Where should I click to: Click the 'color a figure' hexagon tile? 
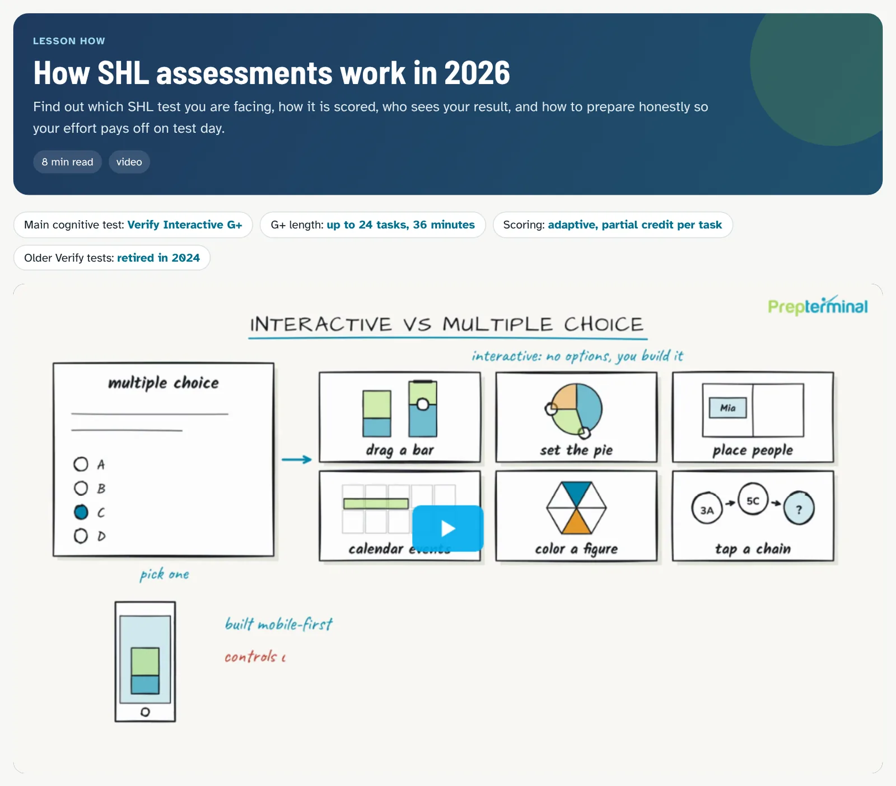coord(576,516)
